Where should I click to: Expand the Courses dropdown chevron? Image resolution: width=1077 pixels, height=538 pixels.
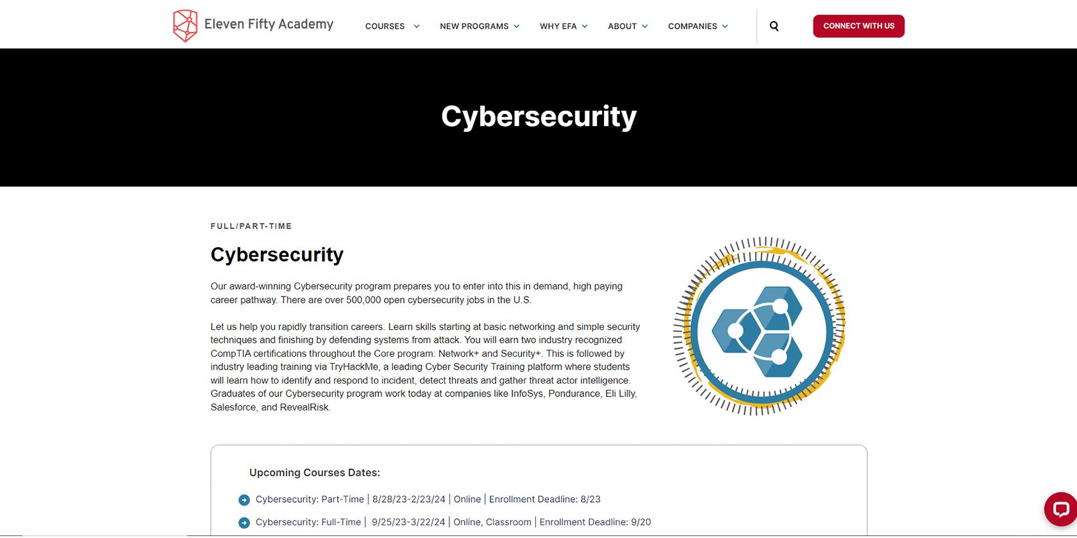click(417, 26)
